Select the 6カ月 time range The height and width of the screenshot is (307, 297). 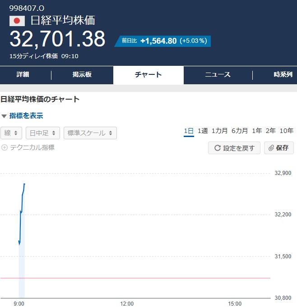(240, 131)
